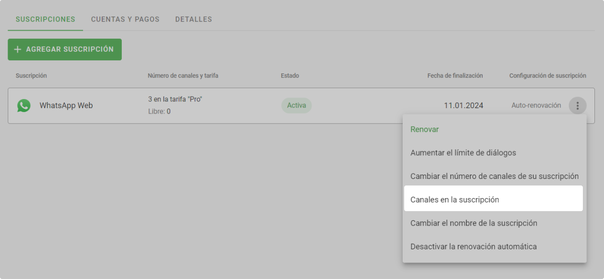Click the WhatsApp logo icon

24,106
